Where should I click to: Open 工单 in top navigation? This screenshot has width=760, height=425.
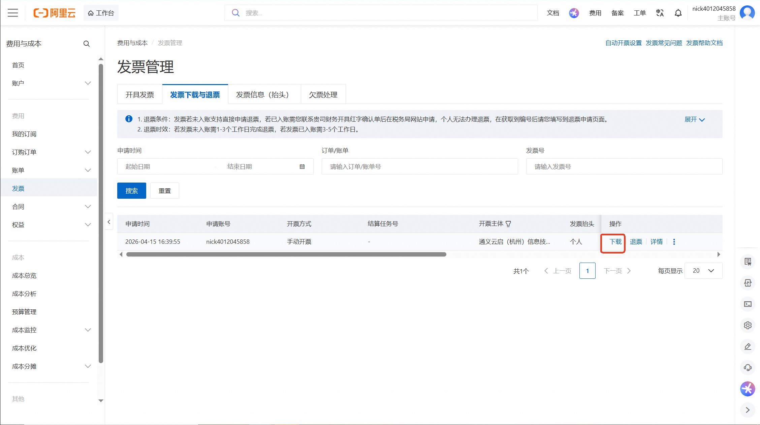click(640, 13)
